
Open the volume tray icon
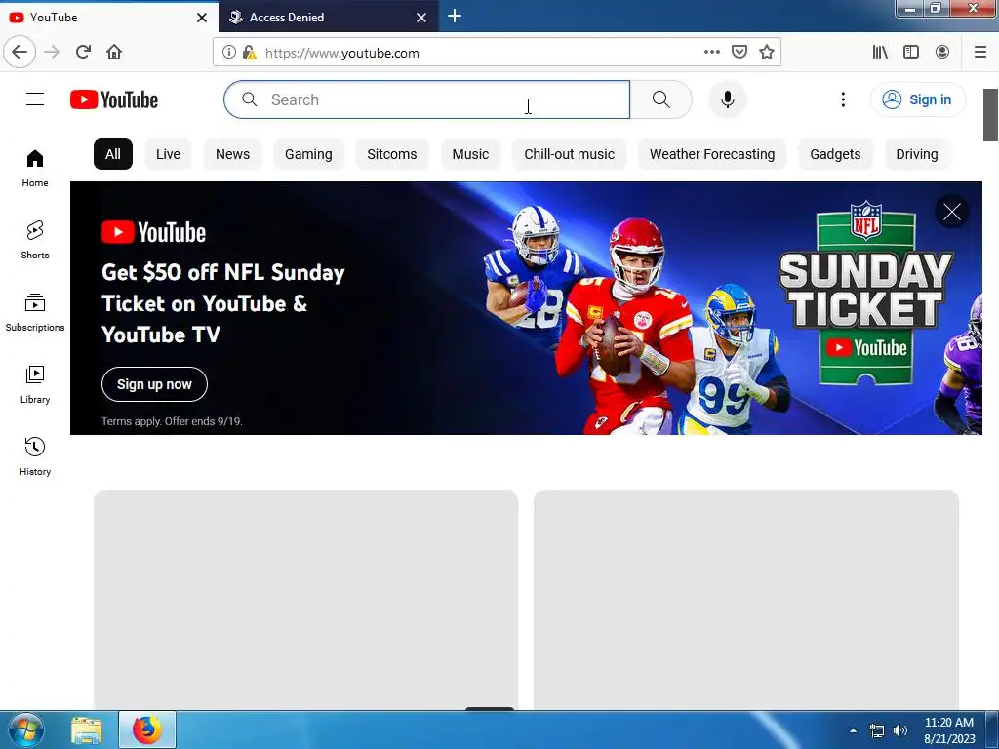pos(900,730)
